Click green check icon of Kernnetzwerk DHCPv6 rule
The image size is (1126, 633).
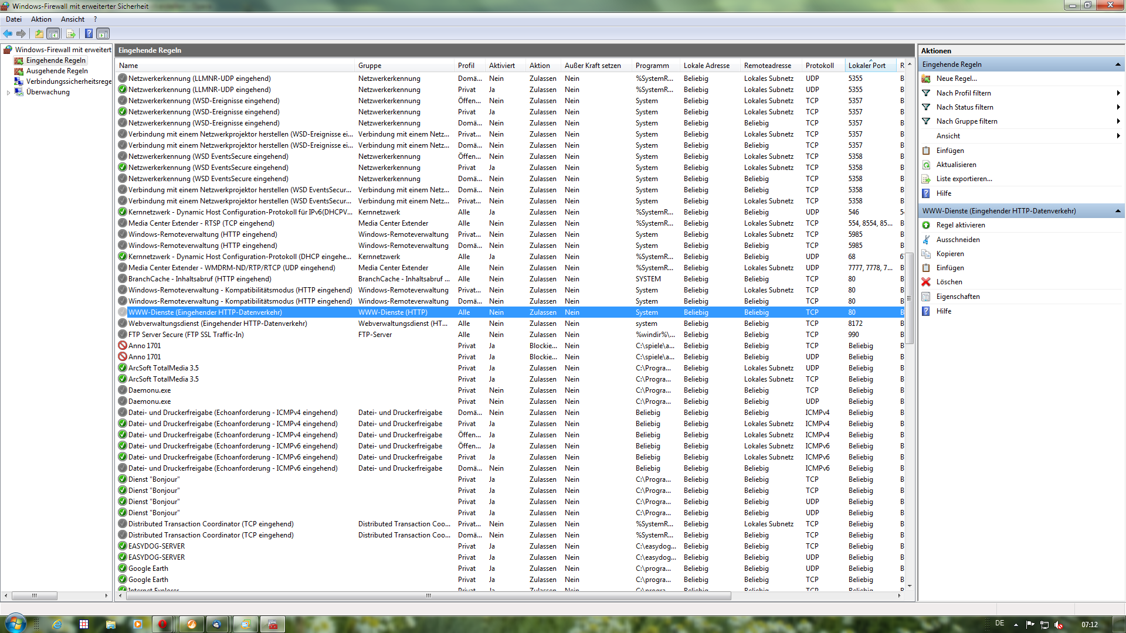click(123, 212)
